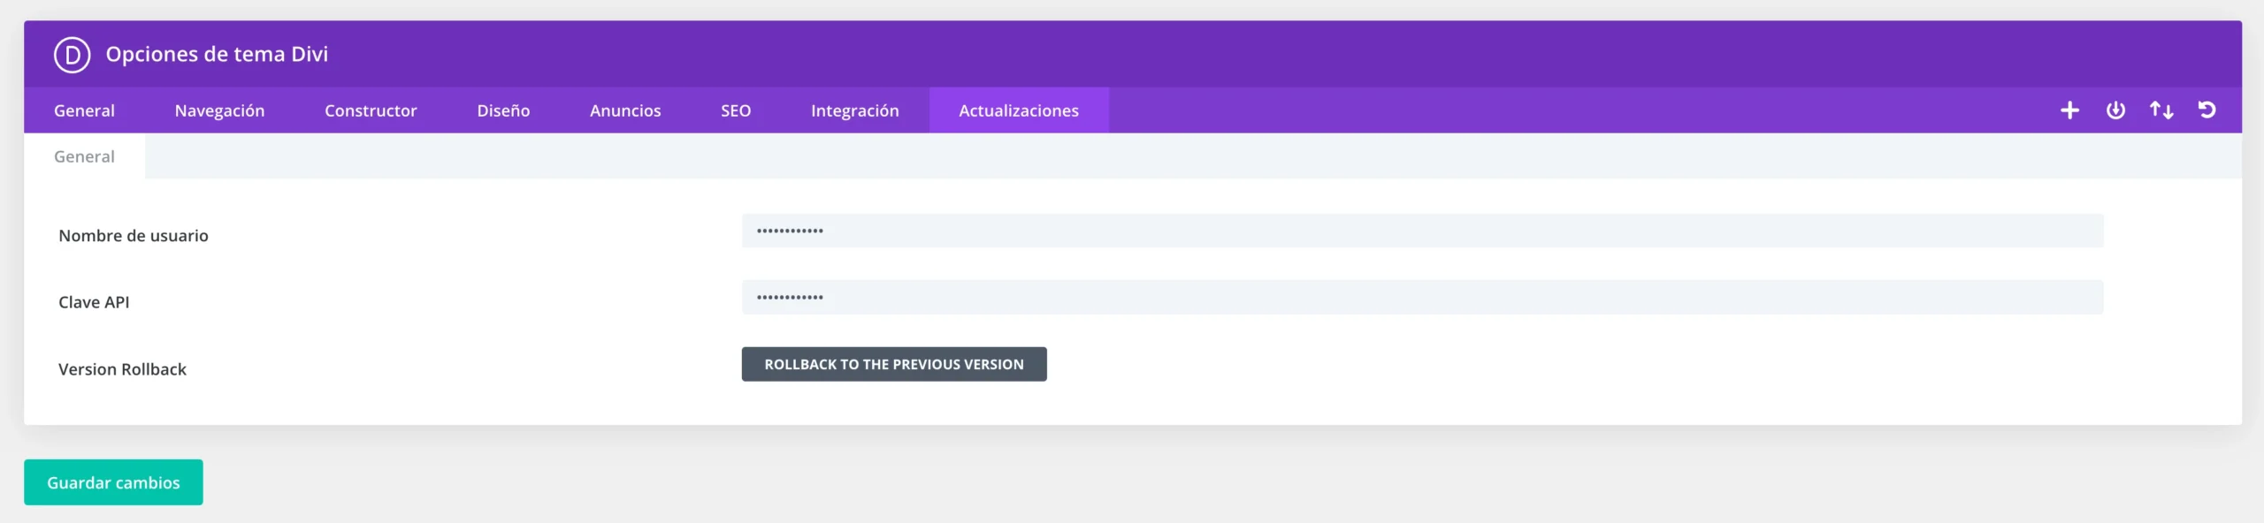Click the Nombre de usuario label
The image size is (2264, 523).
click(134, 236)
